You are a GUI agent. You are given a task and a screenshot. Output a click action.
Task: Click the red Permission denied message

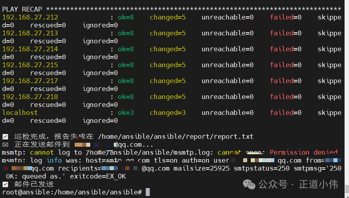click(303, 153)
